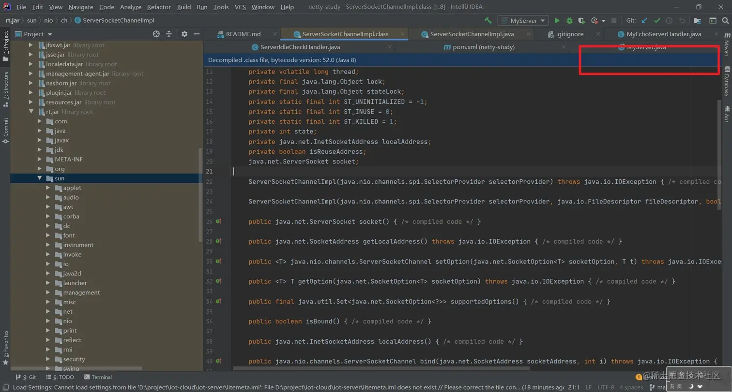Screen dimensions: 732x392
Task: Open the 6: TODO tool window
Action: point(60,377)
